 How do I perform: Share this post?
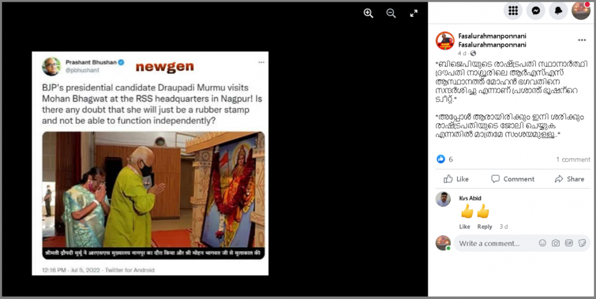point(569,179)
